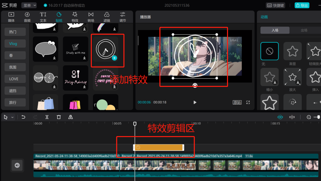The height and width of the screenshot is (181, 321).
Task: Enter fullscreen preview mode
Action: coord(248,102)
